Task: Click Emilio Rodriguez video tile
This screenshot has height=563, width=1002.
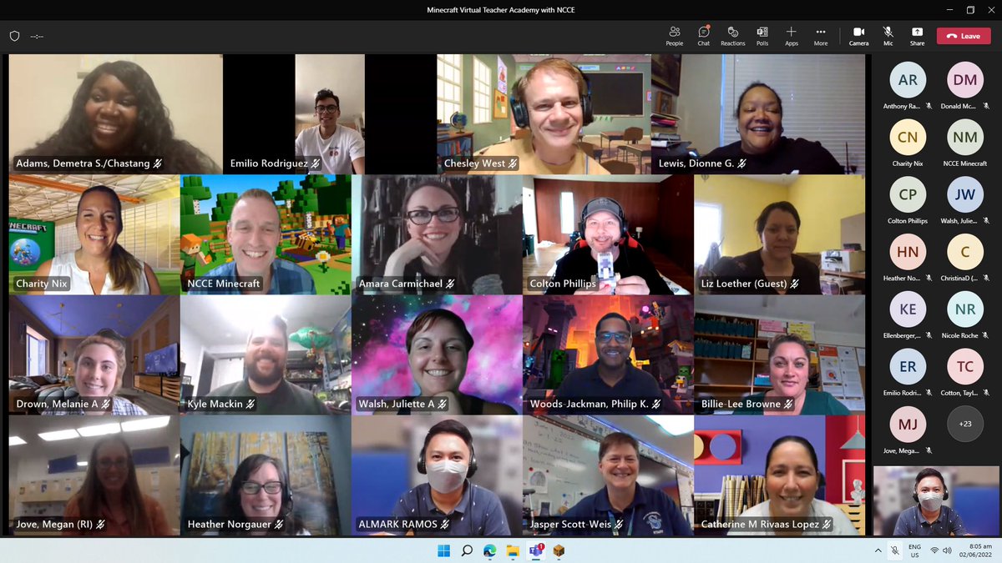Action: pyautogui.click(x=330, y=114)
